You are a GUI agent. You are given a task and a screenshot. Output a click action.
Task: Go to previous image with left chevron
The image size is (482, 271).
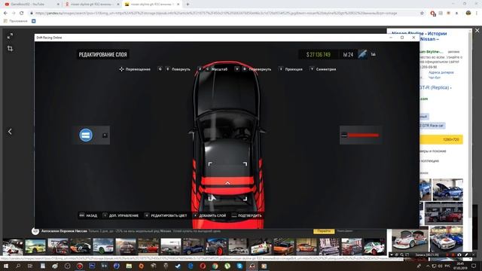tap(10, 132)
